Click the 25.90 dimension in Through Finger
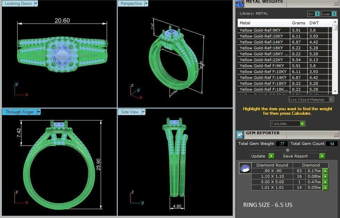340x218 pixels. click(x=98, y=164)
